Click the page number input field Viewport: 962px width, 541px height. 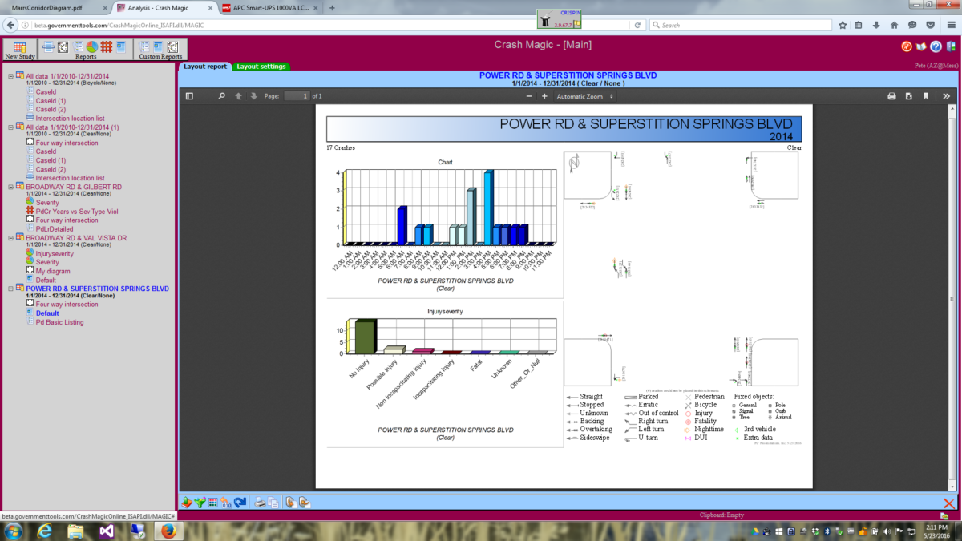(297, 96)
